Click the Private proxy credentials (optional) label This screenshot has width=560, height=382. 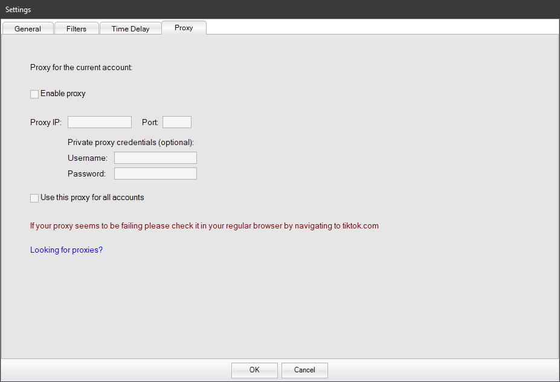[130, 143]
